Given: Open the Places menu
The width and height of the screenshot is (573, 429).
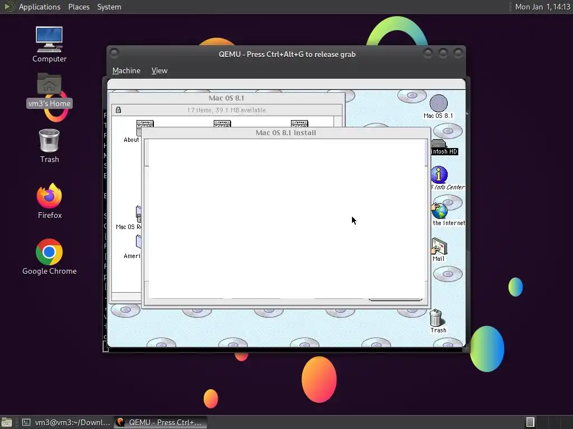Looking at the screenshot, I should pos(78,7).
